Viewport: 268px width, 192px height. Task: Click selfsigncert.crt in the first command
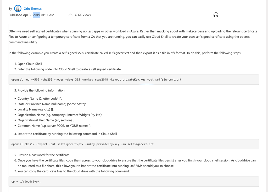tap(168, 80)
